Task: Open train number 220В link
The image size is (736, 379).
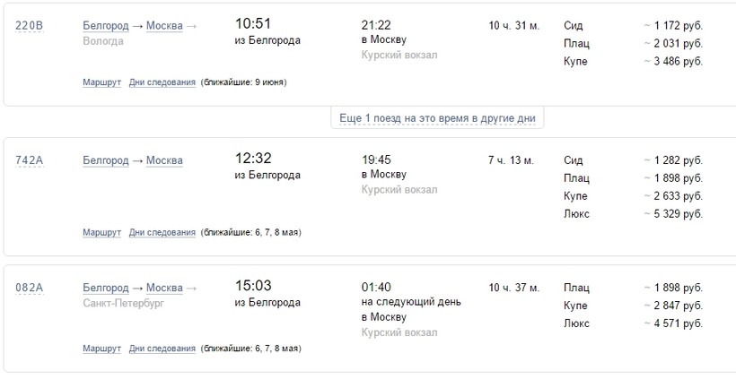Action: pyautogui.click(x=30, y=26)
